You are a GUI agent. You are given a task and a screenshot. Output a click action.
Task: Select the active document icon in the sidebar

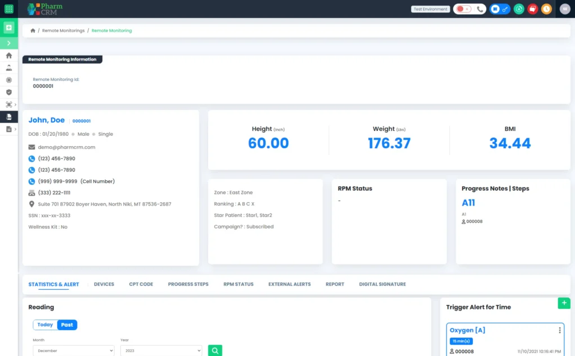click(x=8, y=116)
